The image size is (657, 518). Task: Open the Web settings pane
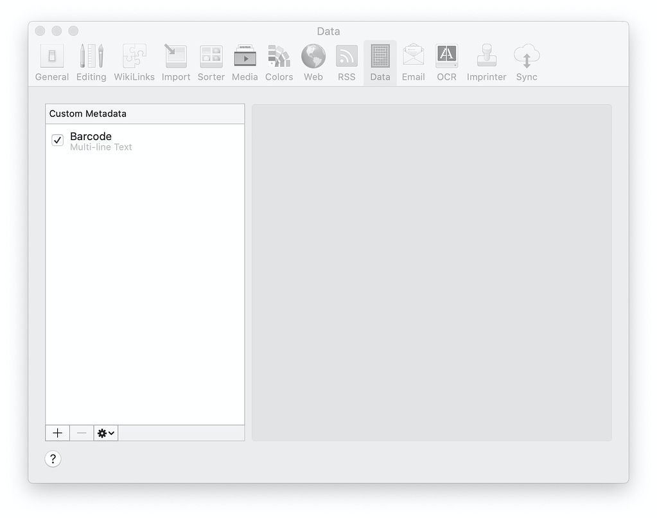[x=313, y=61]
